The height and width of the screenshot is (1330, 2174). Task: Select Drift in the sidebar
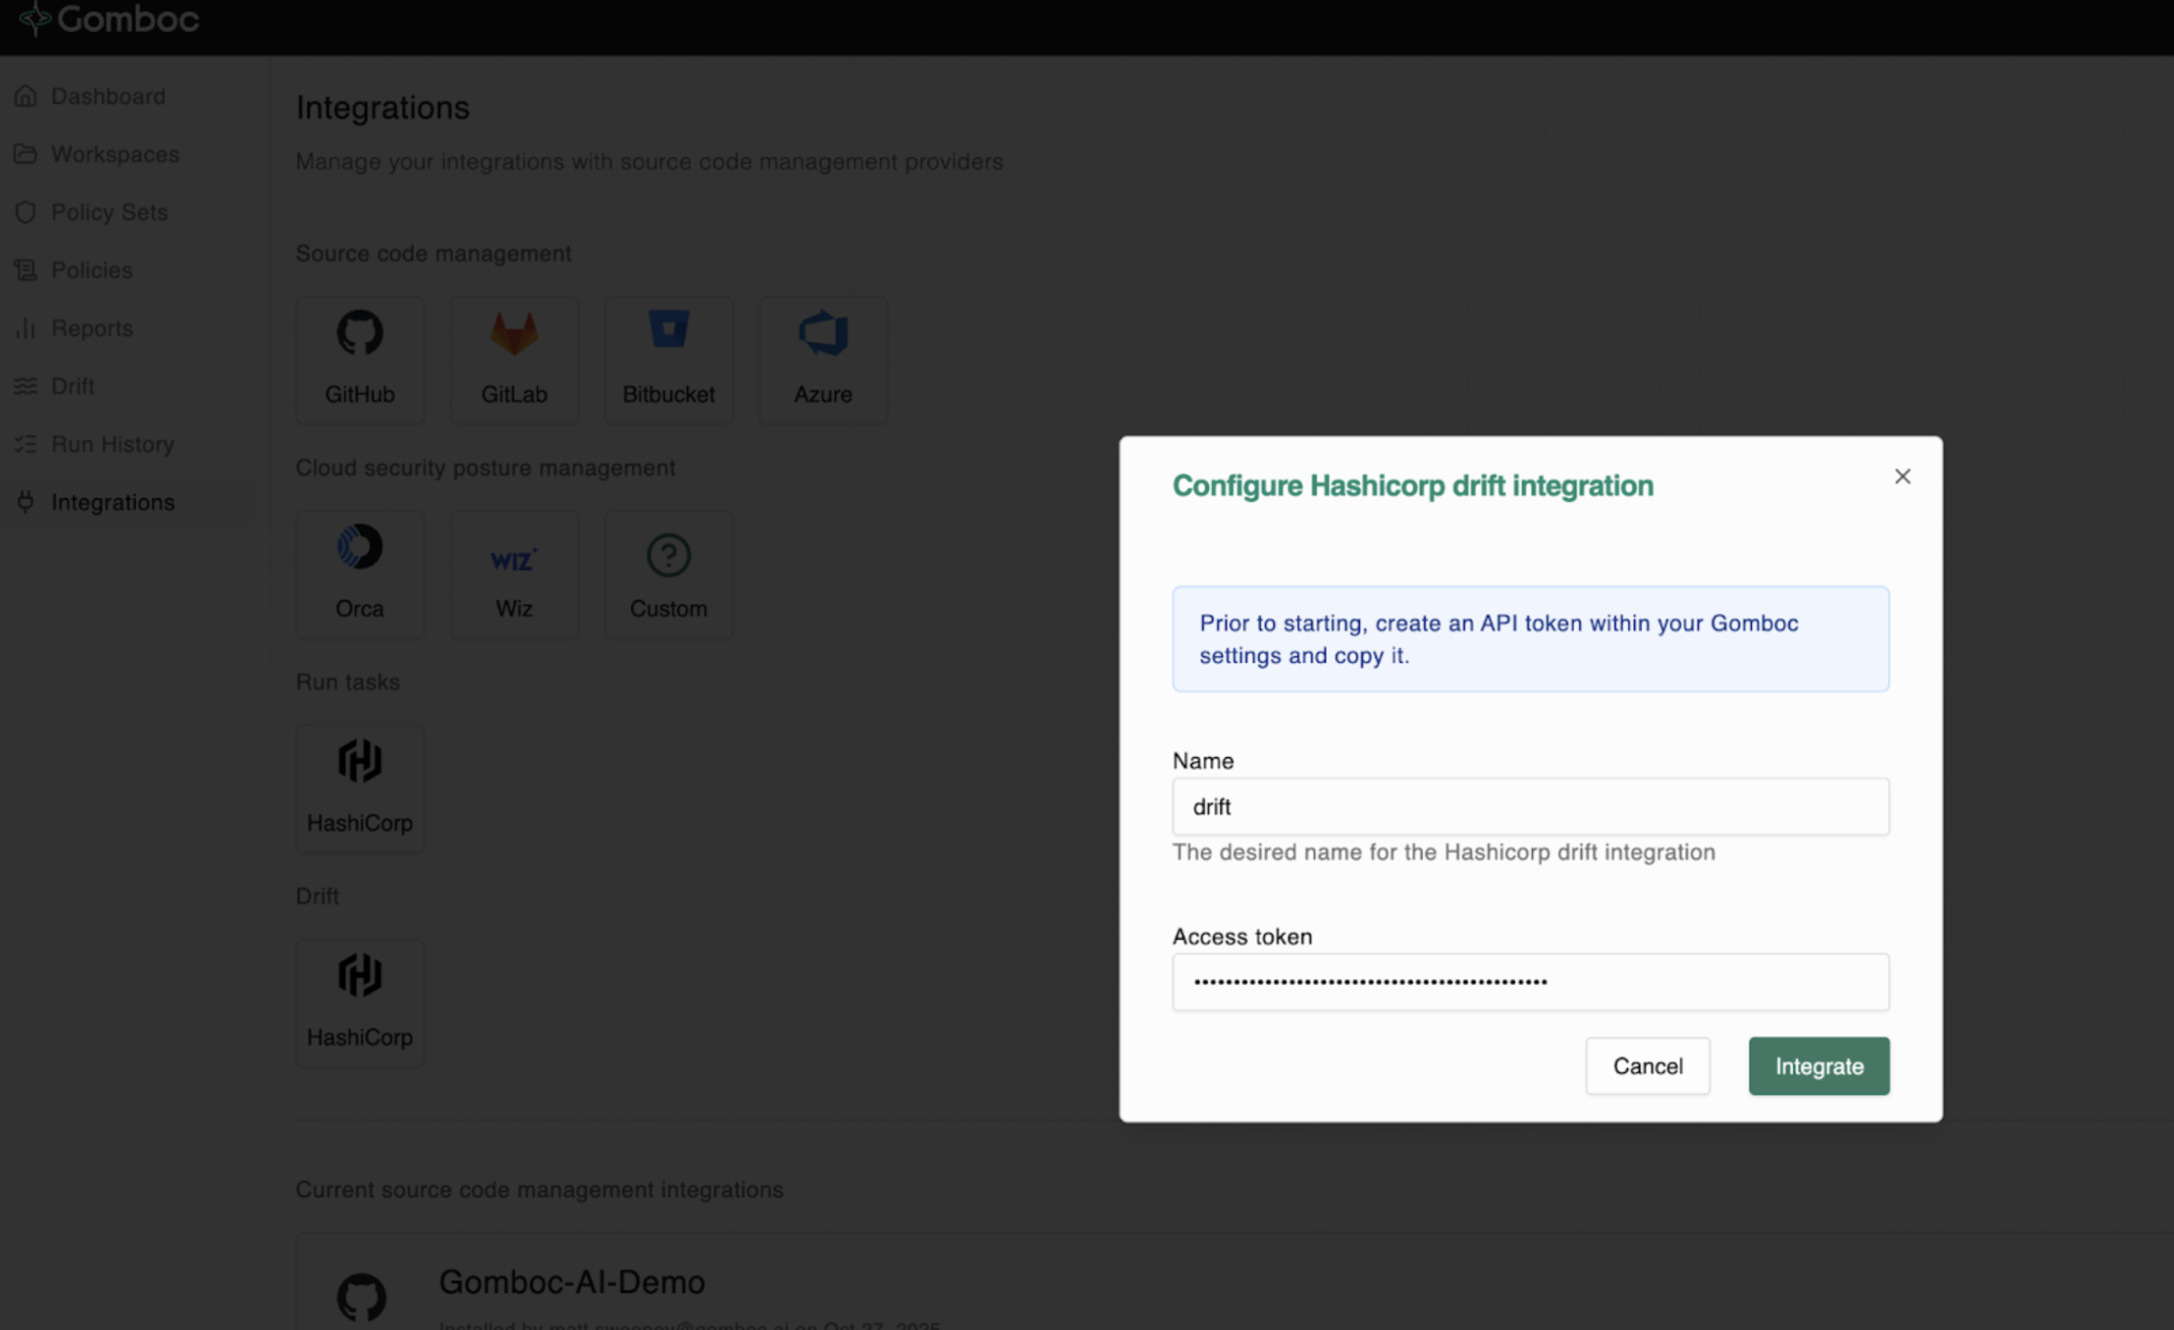(72, 386)
